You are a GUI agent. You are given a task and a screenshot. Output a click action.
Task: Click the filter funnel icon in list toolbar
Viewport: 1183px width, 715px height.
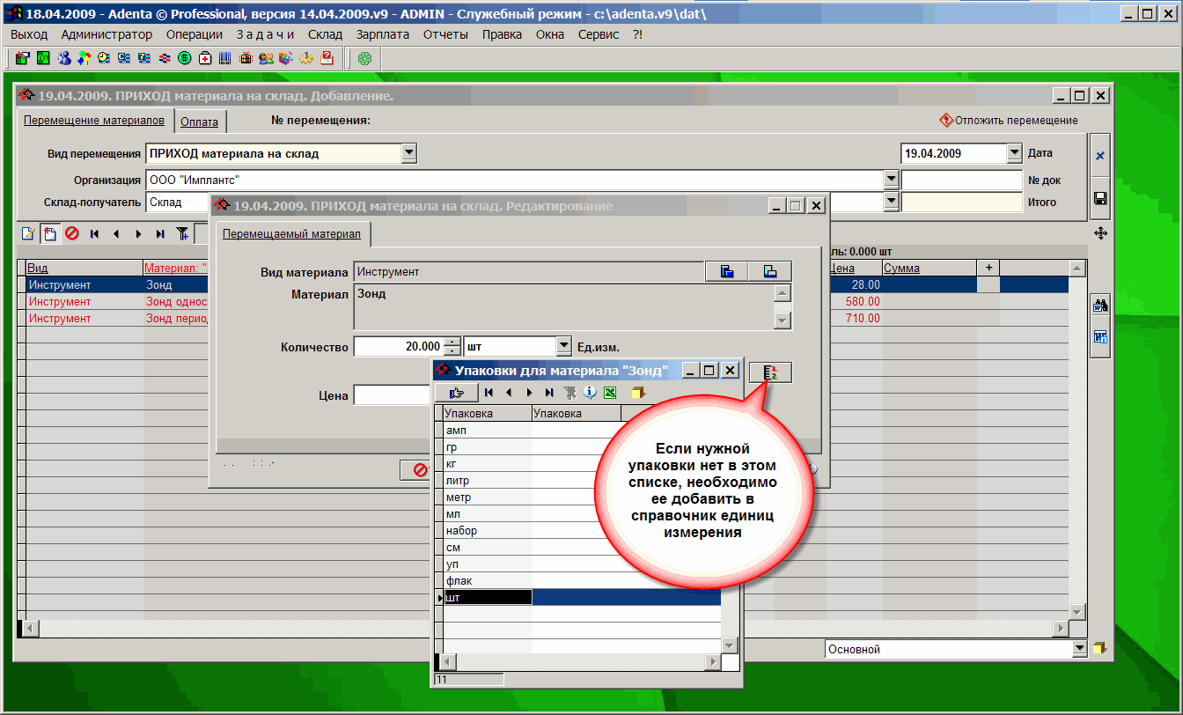182,234
